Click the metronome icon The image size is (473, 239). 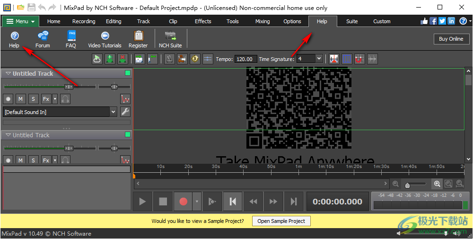pyautogui.click(x=169, y=59)
